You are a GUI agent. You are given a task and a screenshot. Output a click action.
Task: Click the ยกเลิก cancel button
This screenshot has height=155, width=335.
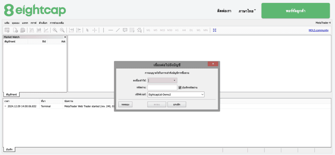point(177,104)
